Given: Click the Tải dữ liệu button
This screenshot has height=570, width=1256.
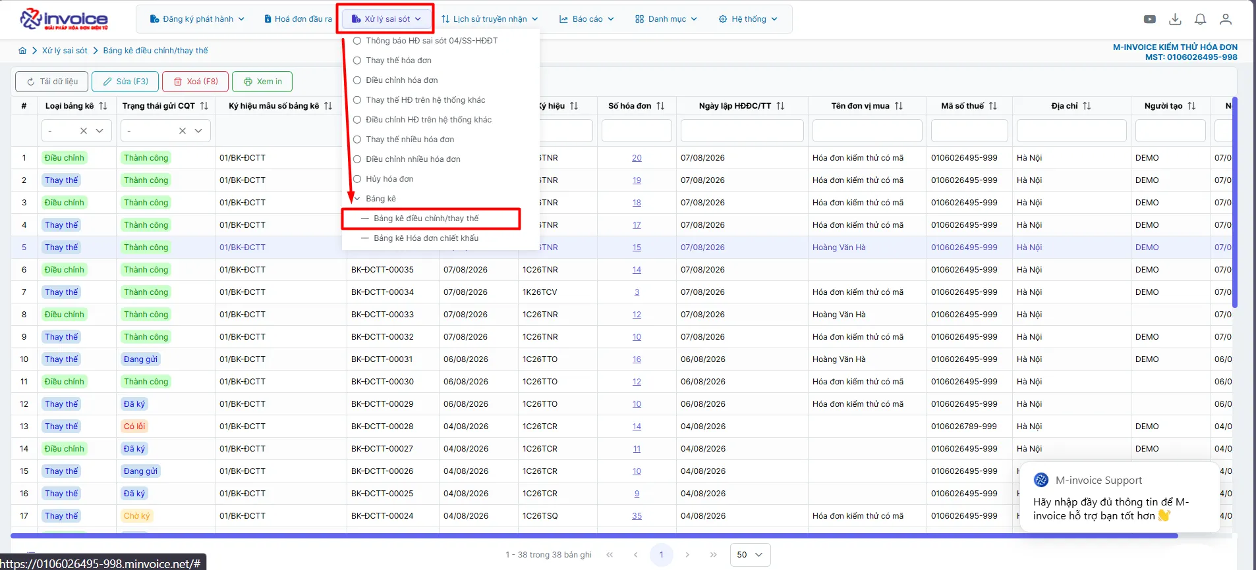Looking at the screenshot, I should point(52,82).
